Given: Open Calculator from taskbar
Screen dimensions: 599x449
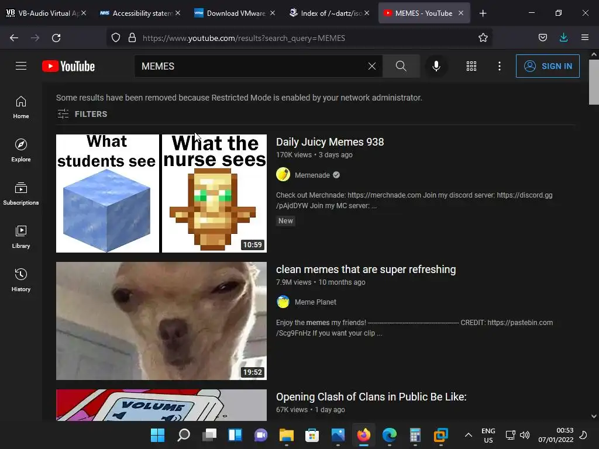Looking at the screenshot, I should point(415,435).
